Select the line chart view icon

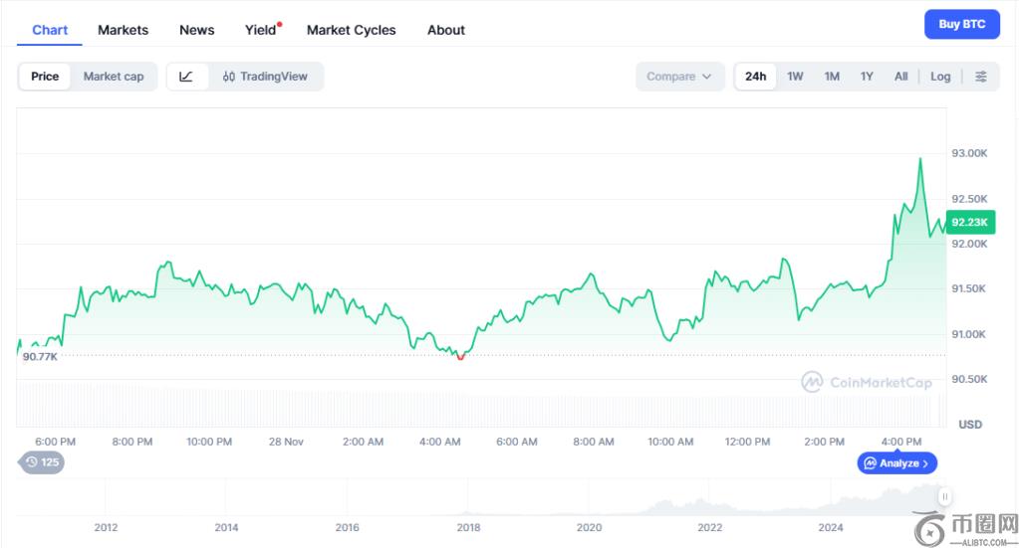[186, 77]
